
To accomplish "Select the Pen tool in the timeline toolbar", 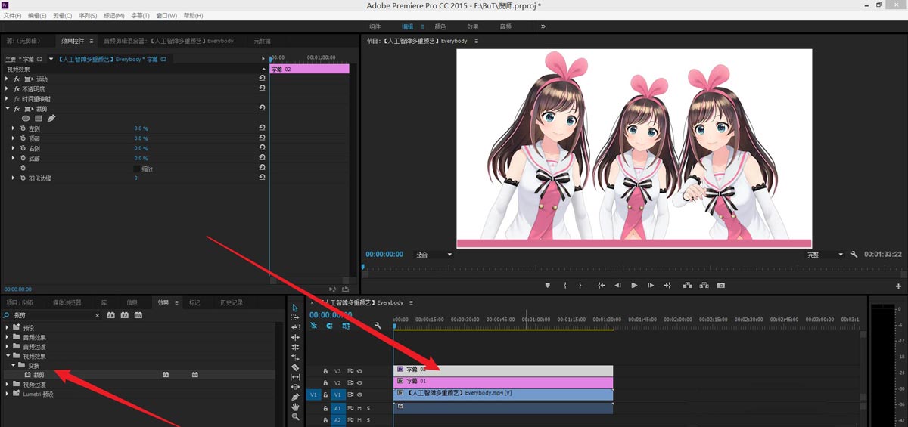I will [x=295, y=397].
